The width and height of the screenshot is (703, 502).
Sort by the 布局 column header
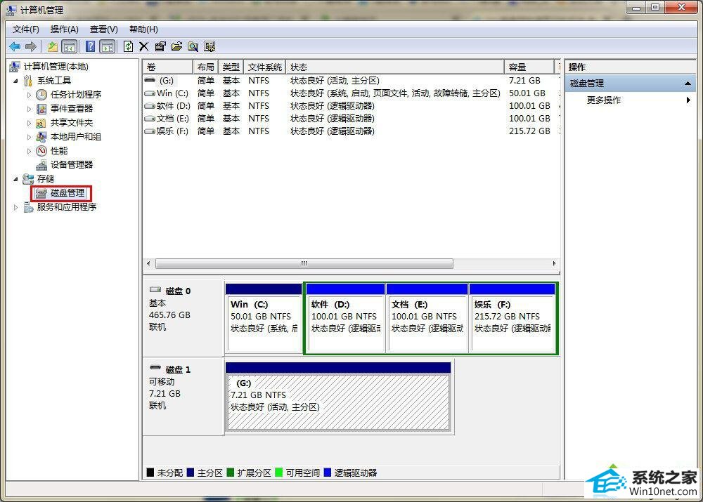click(205, 67)
